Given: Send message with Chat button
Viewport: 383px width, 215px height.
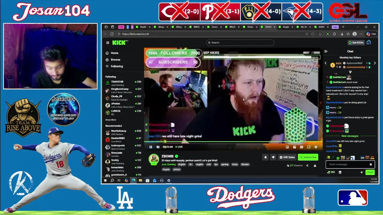Looking at the screenshot, I should coord(370,172).
